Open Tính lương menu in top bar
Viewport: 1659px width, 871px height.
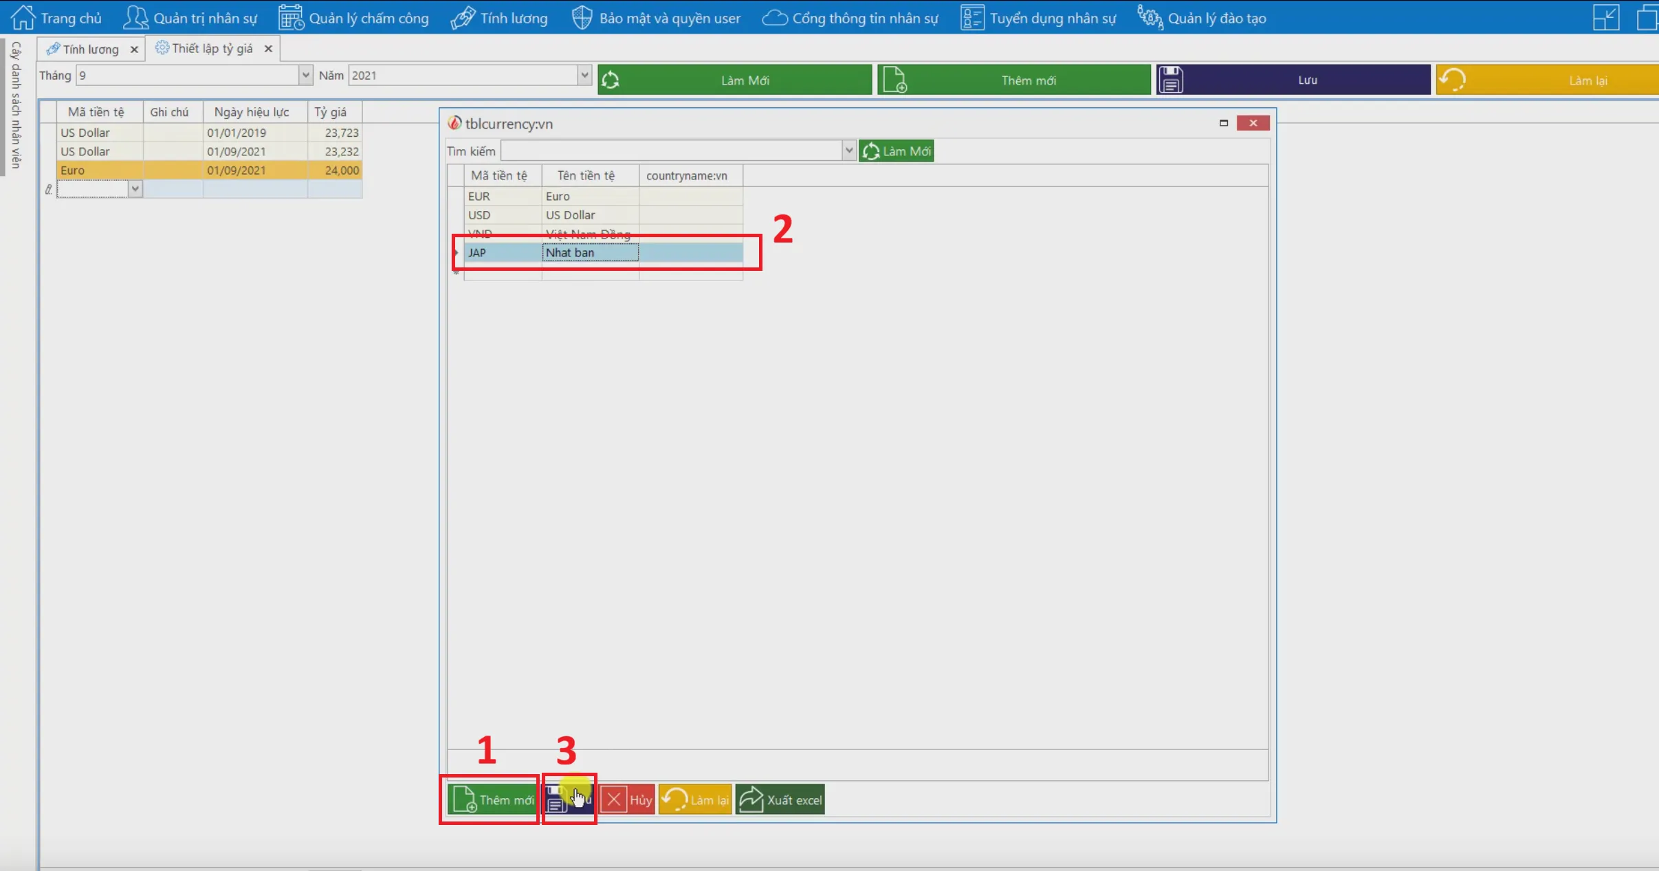[500, 18]
